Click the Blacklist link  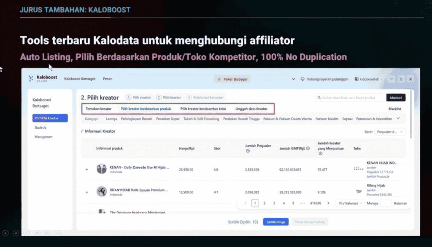(394, 109)
